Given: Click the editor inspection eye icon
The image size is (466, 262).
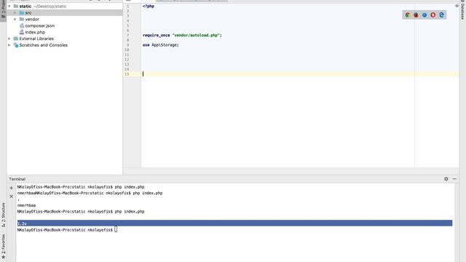Looking at the screenshot, I should (457, 6).
